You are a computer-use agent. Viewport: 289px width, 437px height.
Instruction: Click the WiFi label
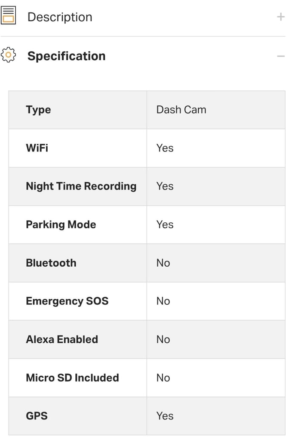tap(37, 148)
